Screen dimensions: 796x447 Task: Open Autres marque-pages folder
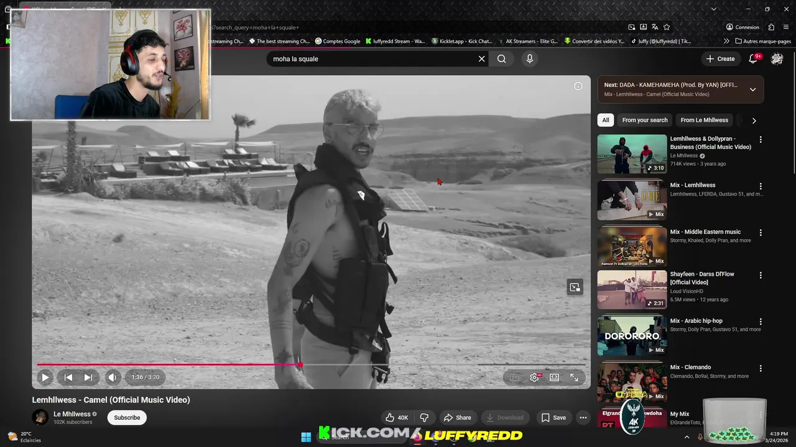pyautogui.click(x=763, y=41)
